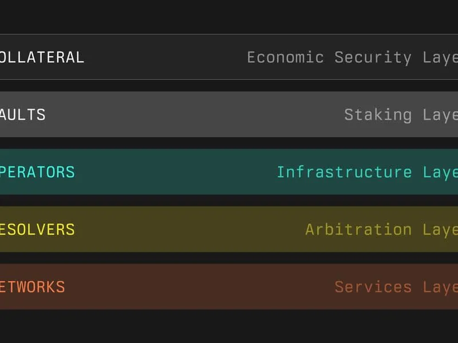Click the empty middle of the gray Vaults band
The height and width of the screenshot is (343, 458).
click(195, 114)
